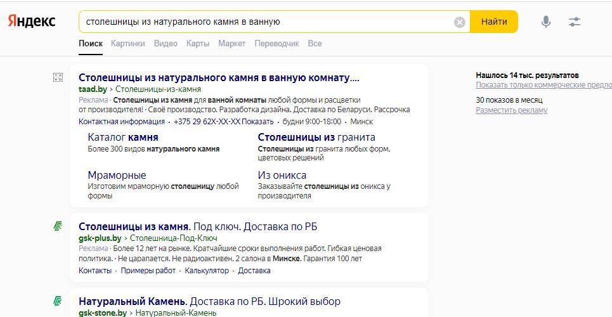Click the gsk-plus.by domain link

tap(100, 238)
